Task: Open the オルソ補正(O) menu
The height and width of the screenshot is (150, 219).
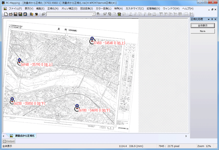Action: (x=69, y=9)
